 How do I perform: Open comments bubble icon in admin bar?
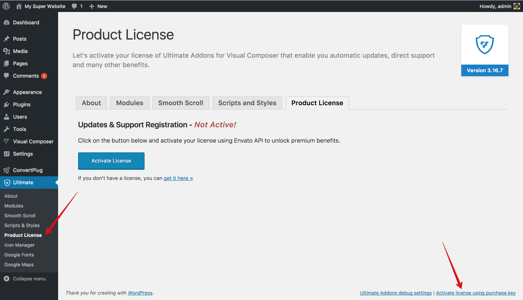click(74, 7)
